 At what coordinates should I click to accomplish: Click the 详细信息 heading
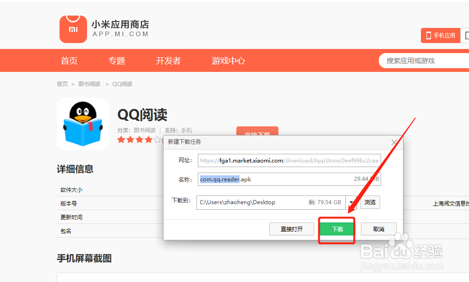pos(75,169)
